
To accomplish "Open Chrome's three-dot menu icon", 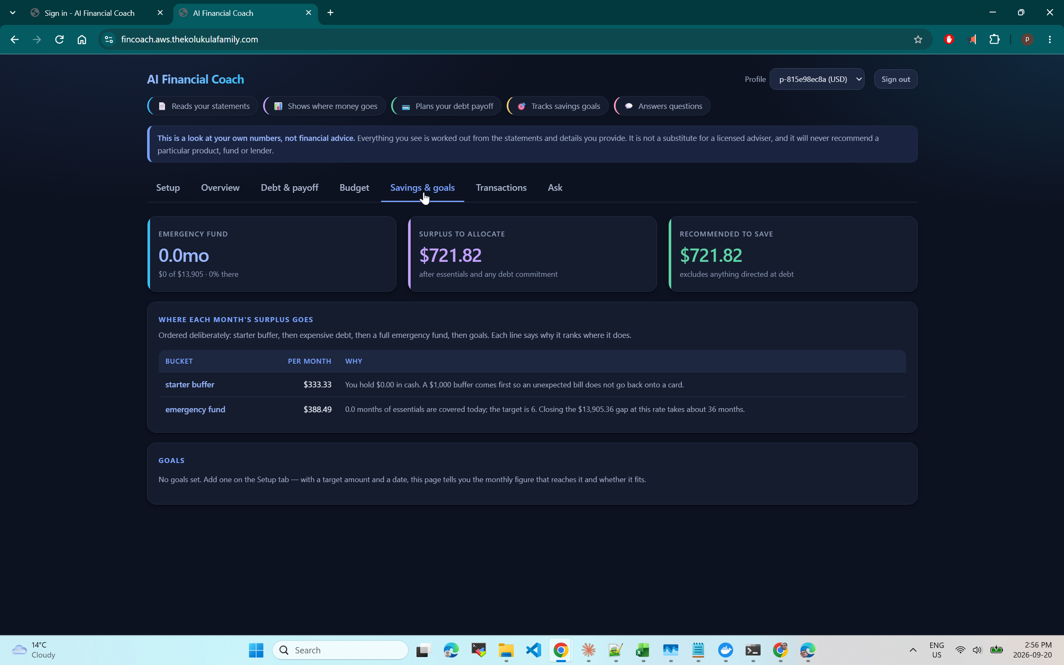I will click(1049, 39).
